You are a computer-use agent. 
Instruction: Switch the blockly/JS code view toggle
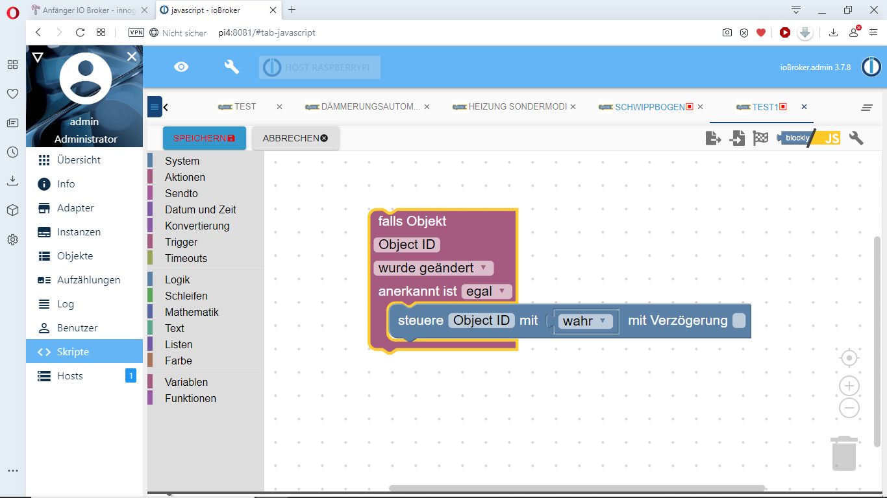coord(810,138)
